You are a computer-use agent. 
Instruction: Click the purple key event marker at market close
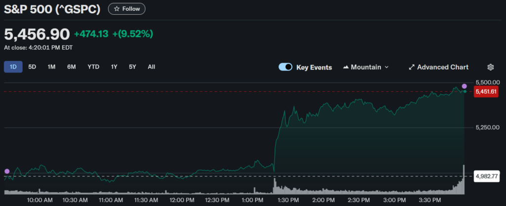464,86
